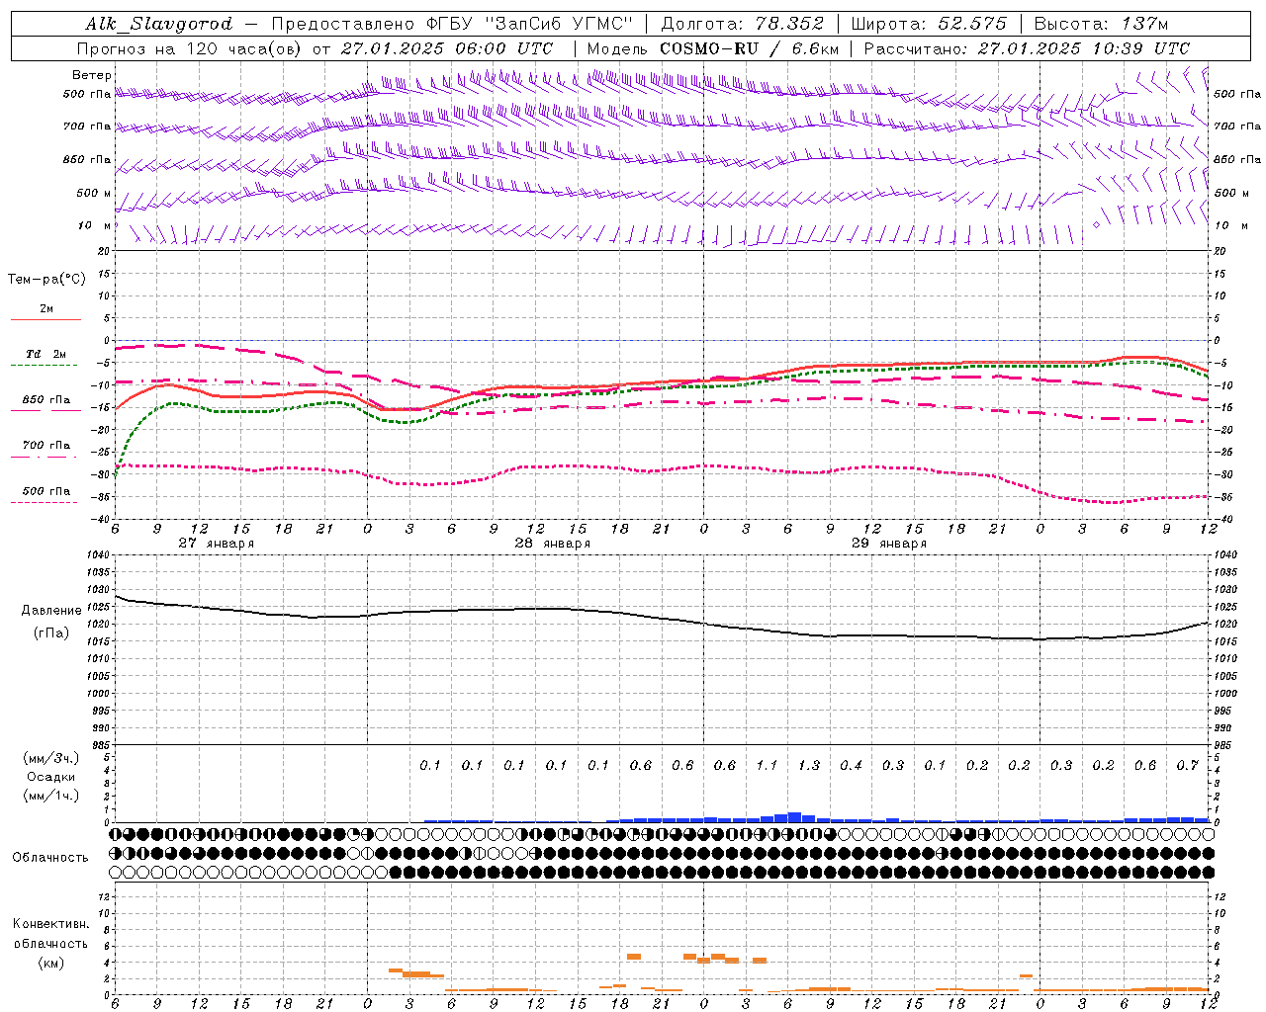This screenshot has height=1012, width=1266.
Task: Click the "(мм/1ч.)" units label
Action: (51, 796)
